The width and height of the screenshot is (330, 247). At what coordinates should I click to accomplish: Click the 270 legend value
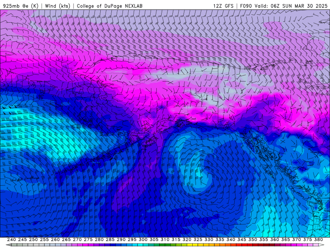pos(77,240)
